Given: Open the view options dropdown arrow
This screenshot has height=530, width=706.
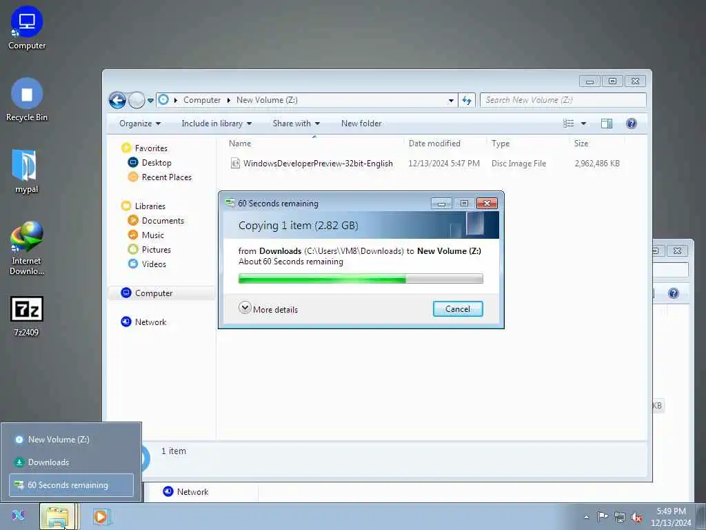Looking at the screenshot, I should pyautogui.click(x=583, y=124).
